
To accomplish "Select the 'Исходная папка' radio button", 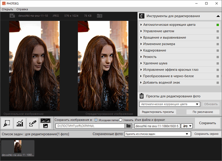I will click(x=96, y=120).
